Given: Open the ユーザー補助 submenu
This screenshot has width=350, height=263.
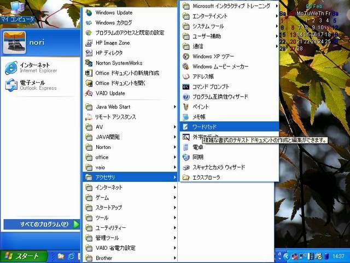Looking at the screenshot, I should point(230,36).
